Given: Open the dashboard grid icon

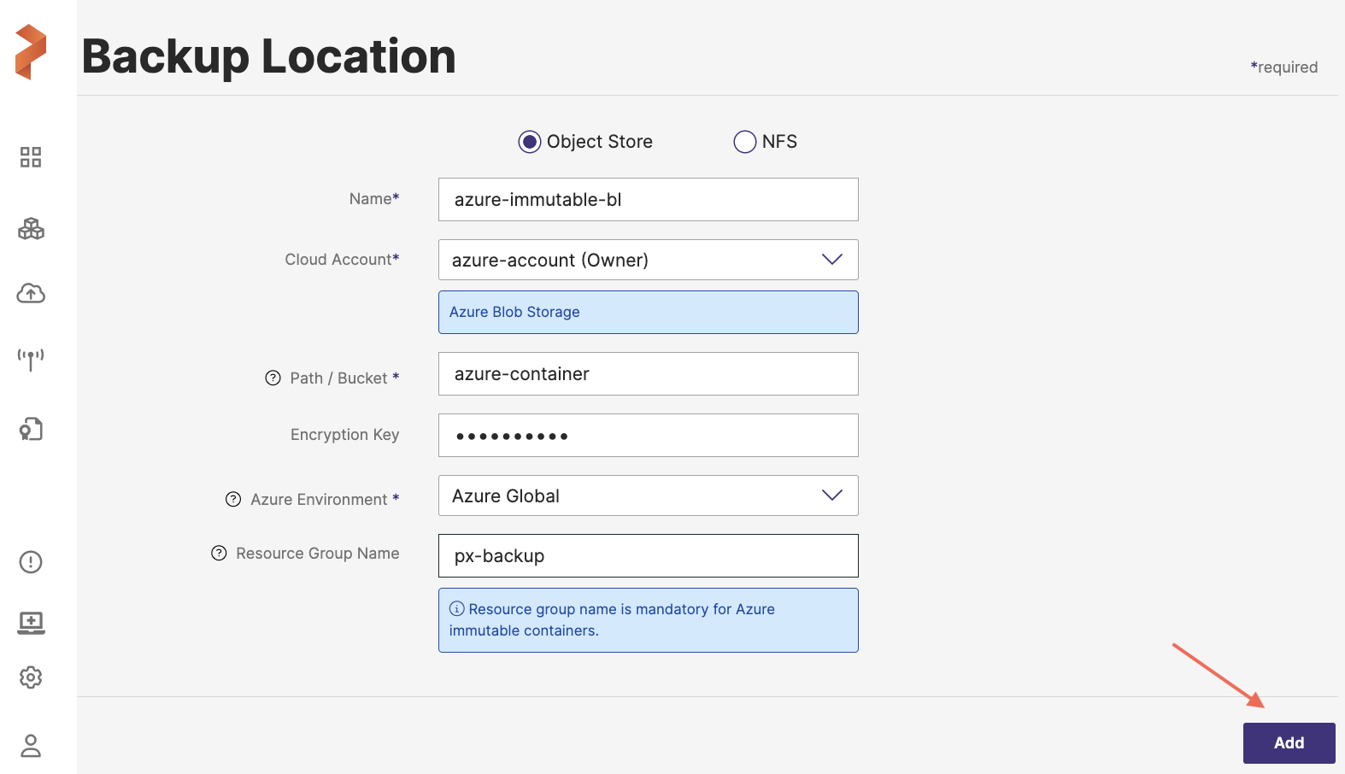Looking at the screenshot, I should coord(31,157).
